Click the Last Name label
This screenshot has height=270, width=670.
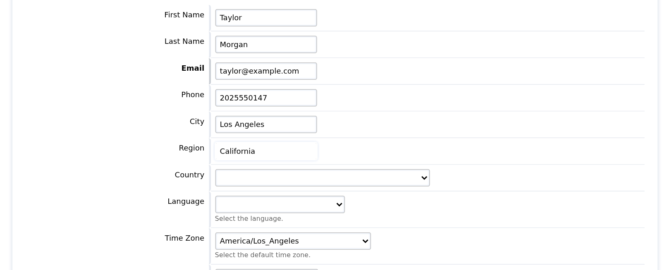(184, 41)
